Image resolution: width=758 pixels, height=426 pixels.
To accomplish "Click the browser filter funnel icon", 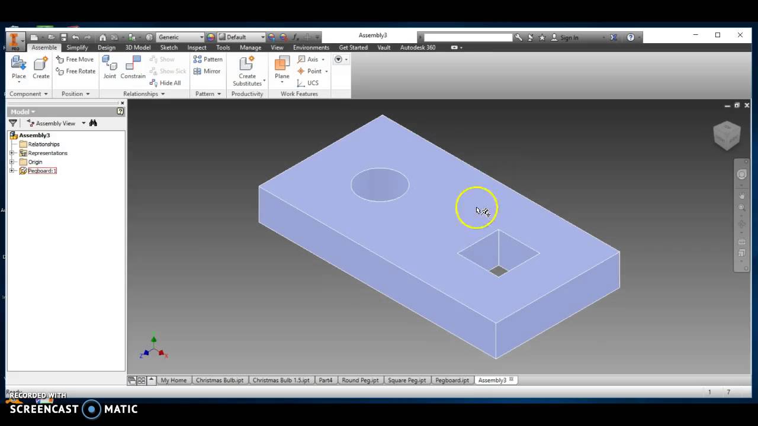I will point(12,123).
